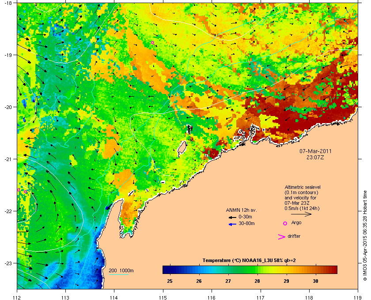Click the blue 30-80m arrow legend symbol
Viewport: 371px width, 300px height.
(232, 224)
